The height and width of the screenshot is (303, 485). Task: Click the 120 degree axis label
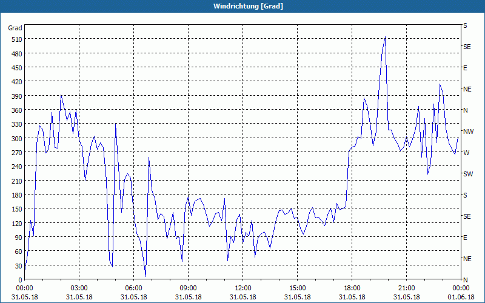coord(17,224)
